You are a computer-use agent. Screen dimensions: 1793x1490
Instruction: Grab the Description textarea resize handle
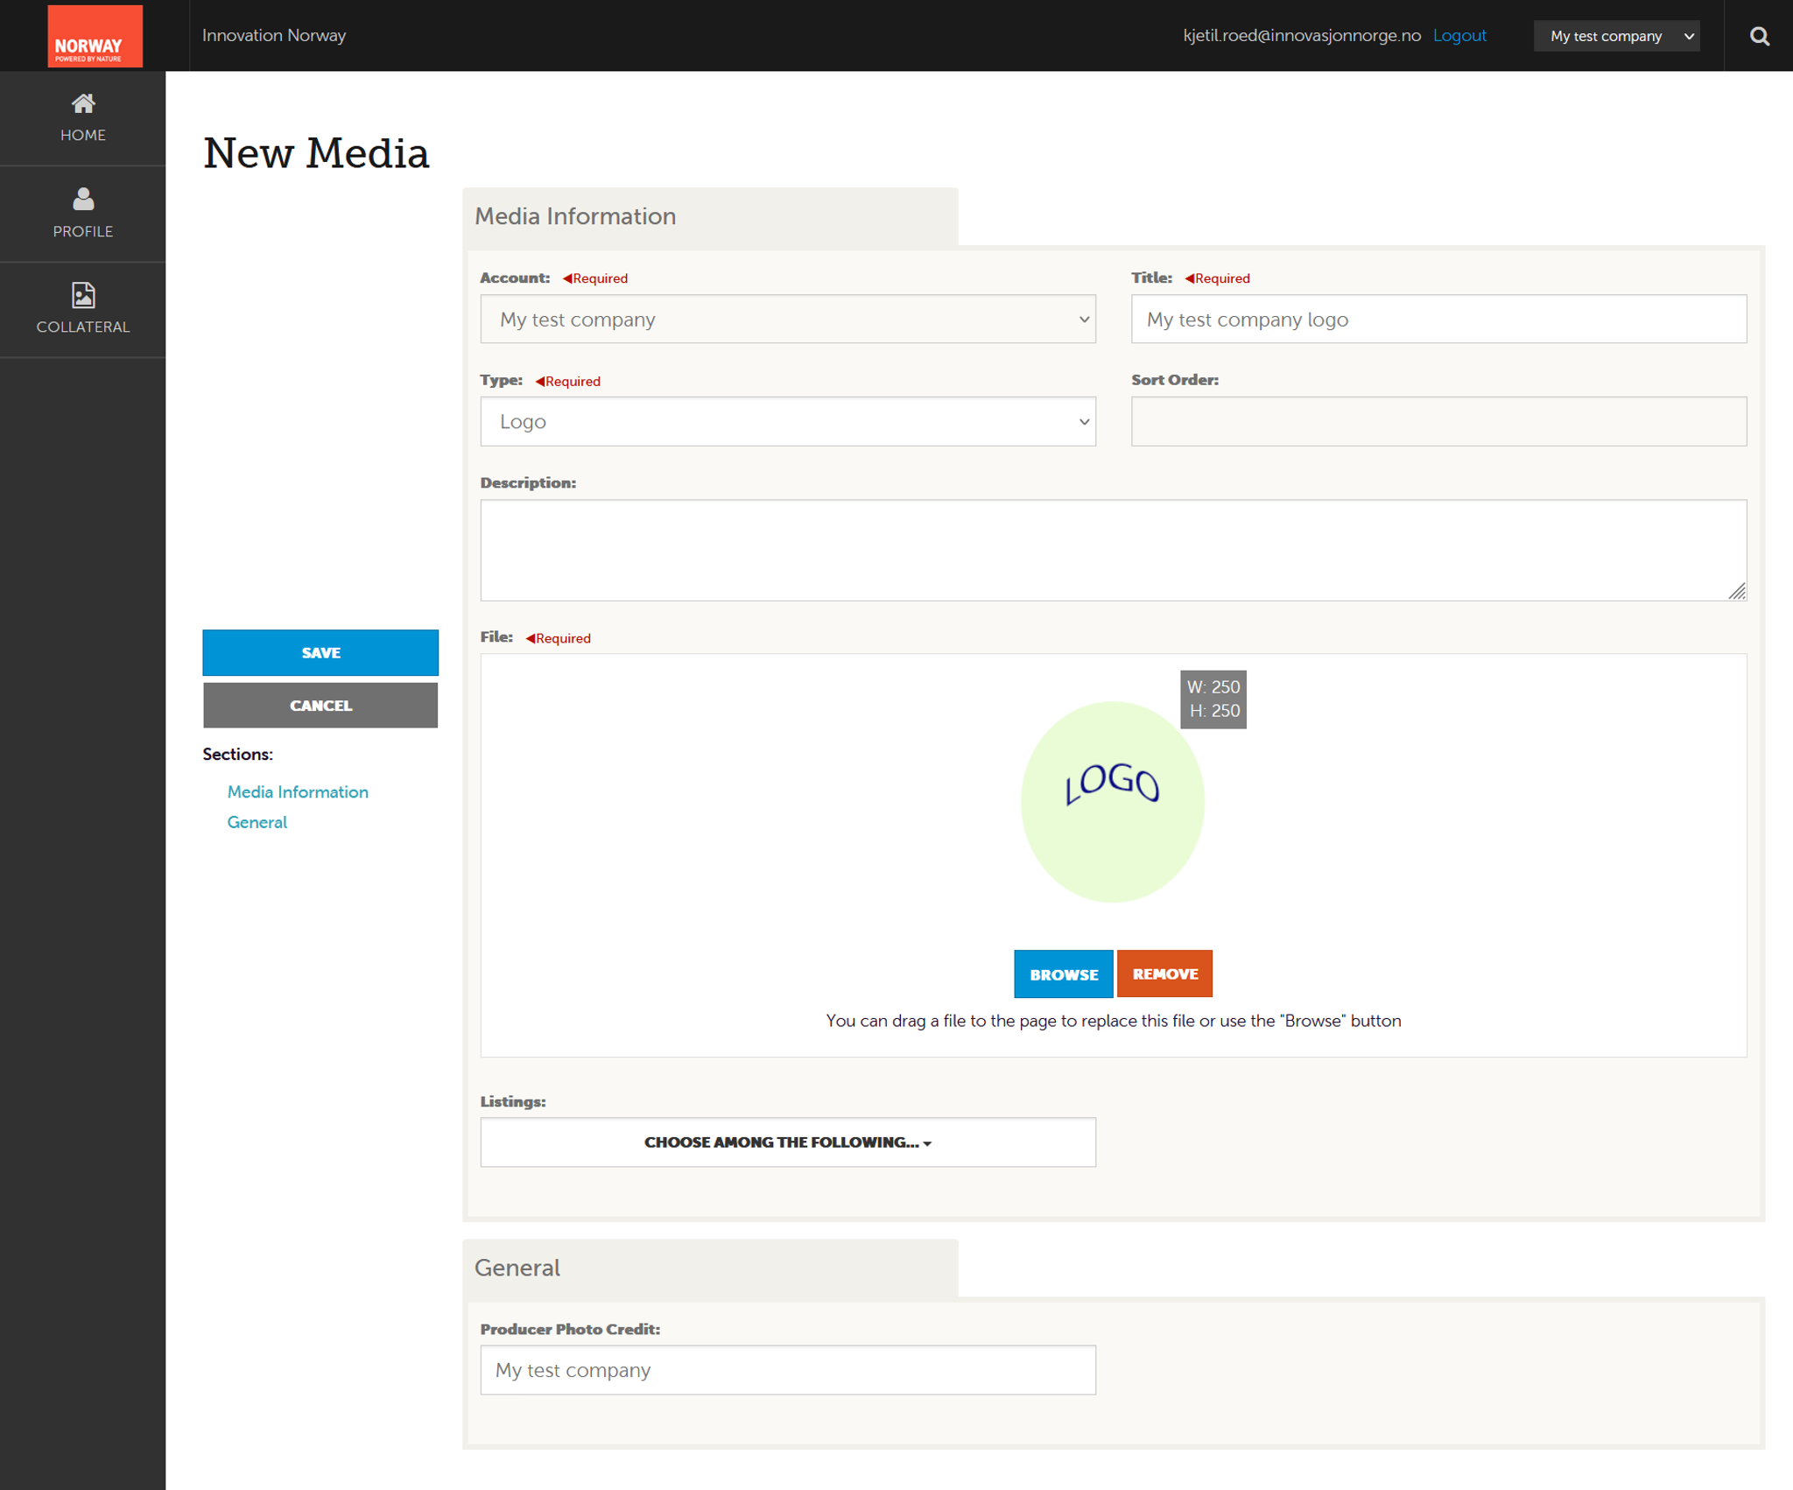pyautogui.click(x=1737, y=592)
